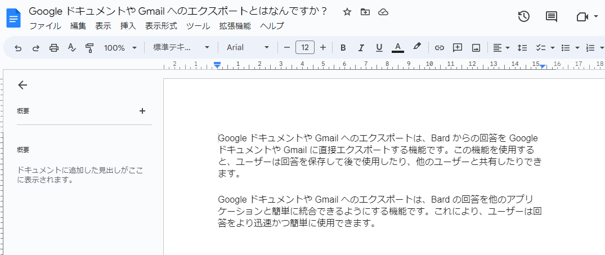Star this document
This screenshot has height=255, width=605.
(347, 12)
